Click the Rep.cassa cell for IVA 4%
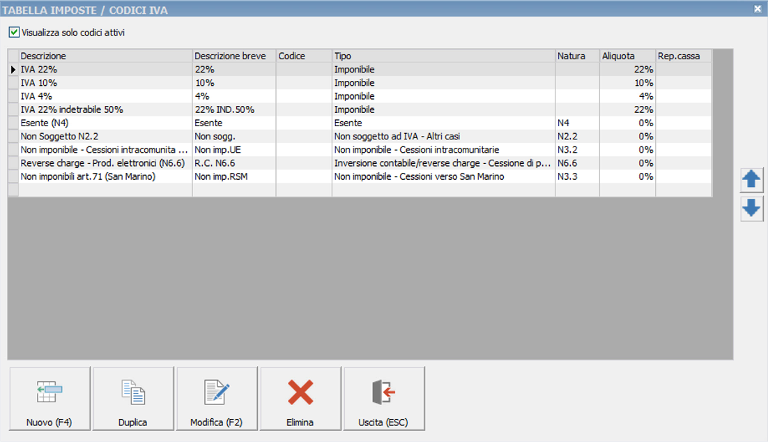The height and width of the screenshot is (442, 768). tap(682, 96)
